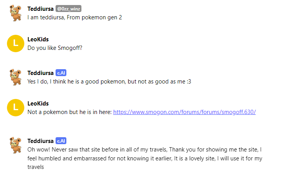Click the LeoKids name above 'Do you like Smogoff?'
Screen dimensions: 284x177
tap(38, 39)
